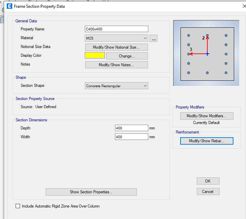Screen dimensions: 246x219
Task: Click the 'Frame Section Property Data' title
Action: (39, 6)
